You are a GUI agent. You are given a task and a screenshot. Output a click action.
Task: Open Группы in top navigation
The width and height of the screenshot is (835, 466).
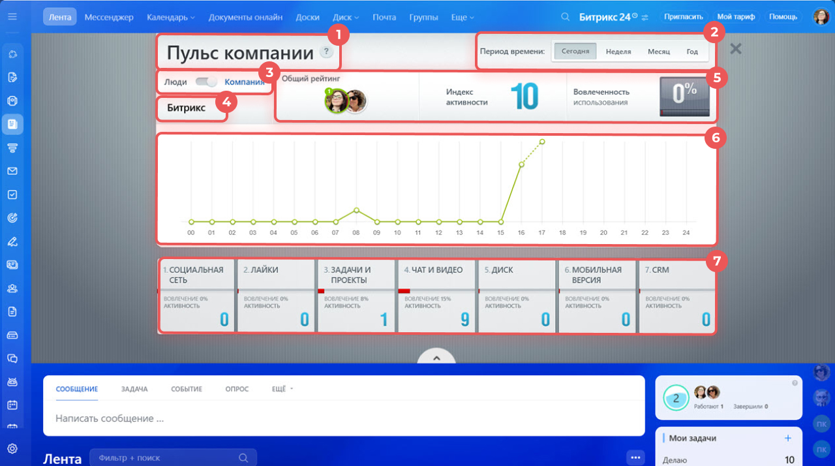(423, 17)
